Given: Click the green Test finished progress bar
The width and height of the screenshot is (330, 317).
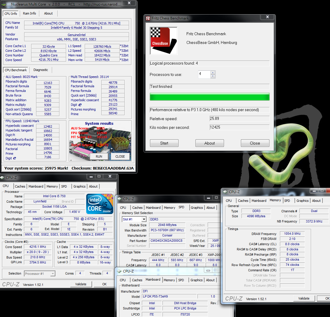Looking at the screenshot, I should [209, 97].
